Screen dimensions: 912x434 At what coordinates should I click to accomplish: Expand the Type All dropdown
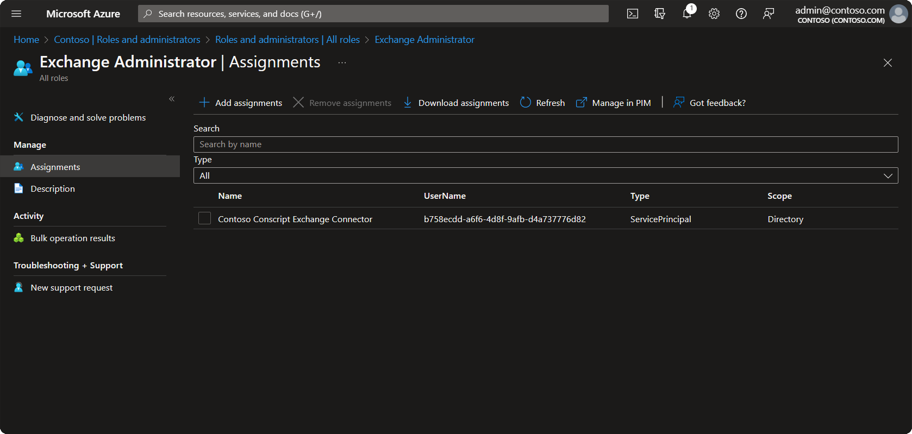point(546,175)
